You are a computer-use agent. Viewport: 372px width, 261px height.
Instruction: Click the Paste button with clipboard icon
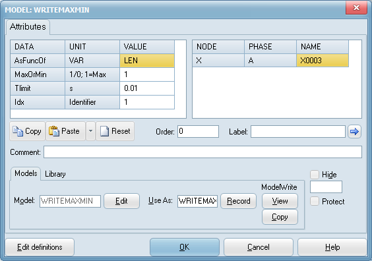click(x=65, y=131)
